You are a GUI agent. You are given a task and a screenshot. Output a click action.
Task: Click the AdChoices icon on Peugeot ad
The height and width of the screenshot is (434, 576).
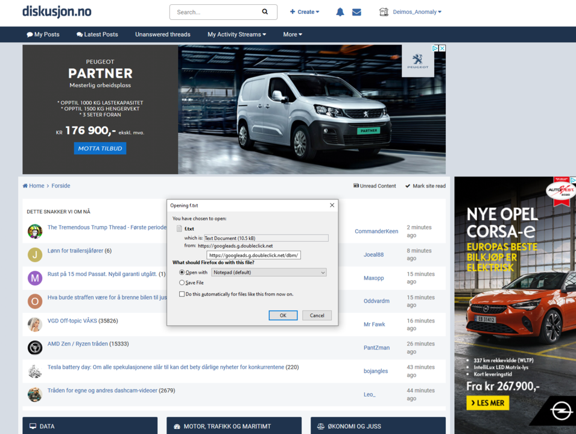(x=435, y=48)
